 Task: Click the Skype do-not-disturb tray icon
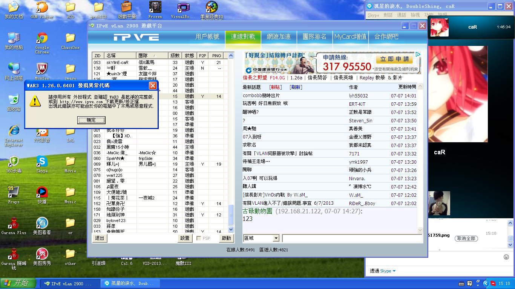click(493, 283)
